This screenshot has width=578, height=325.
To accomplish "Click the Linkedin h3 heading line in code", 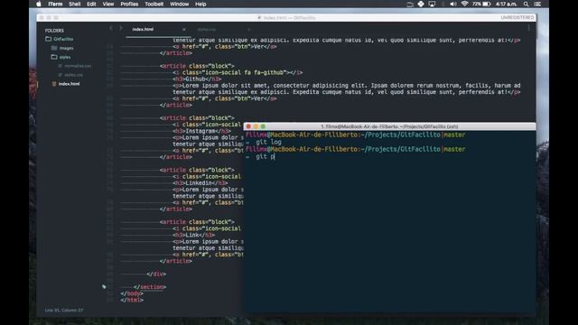I will pyautogui.click(x=200, y=182).
